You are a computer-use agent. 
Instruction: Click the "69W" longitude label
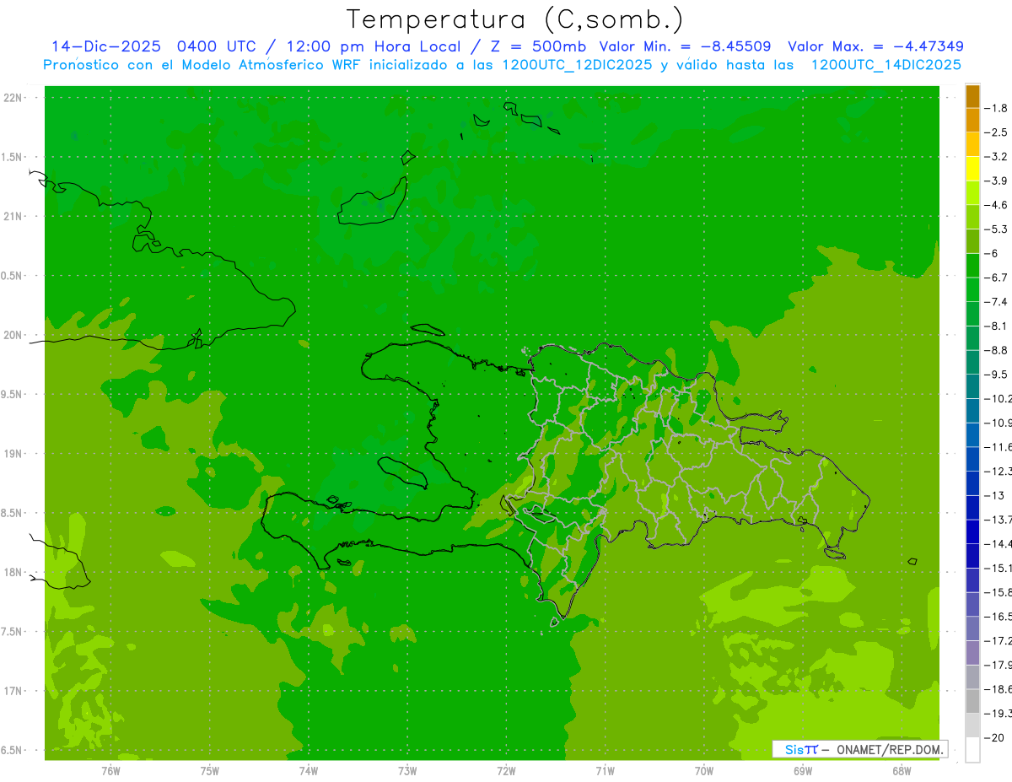point(803,771)
